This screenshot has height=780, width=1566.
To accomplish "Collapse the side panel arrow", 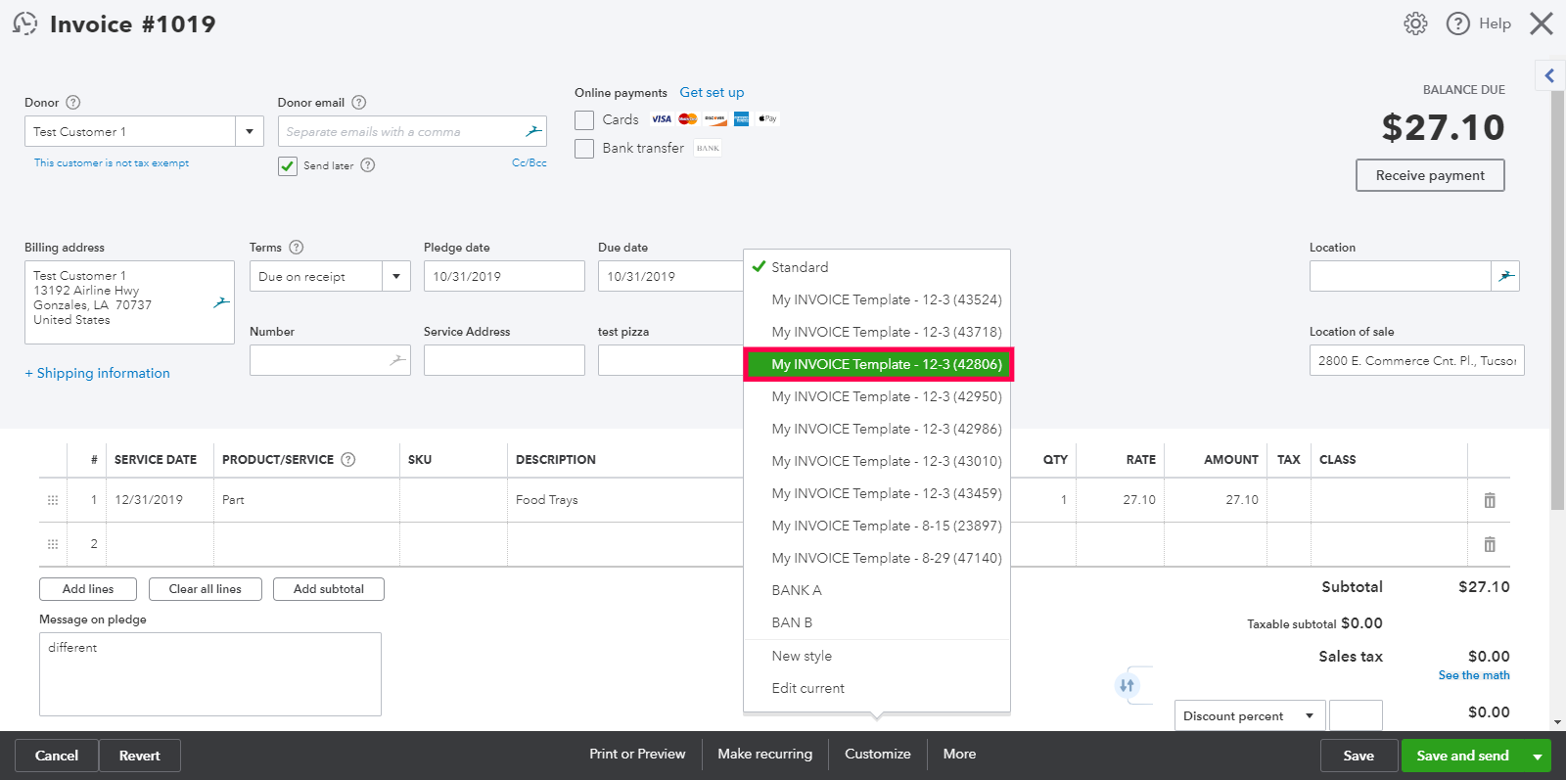I will coord(1549,75).
